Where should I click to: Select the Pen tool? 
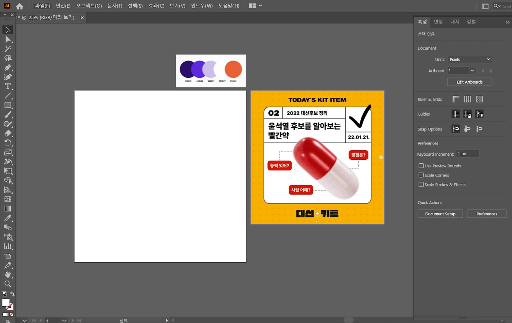point(8,68)
